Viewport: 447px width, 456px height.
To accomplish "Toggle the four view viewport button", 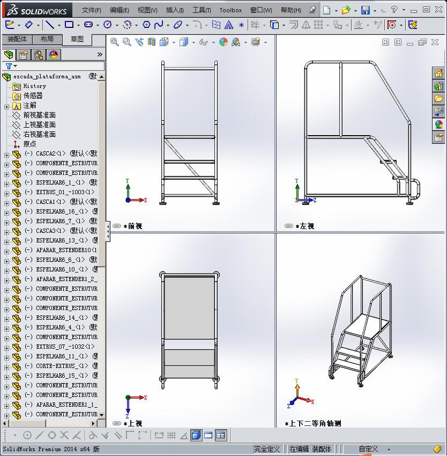I will [x=221, y=436].
